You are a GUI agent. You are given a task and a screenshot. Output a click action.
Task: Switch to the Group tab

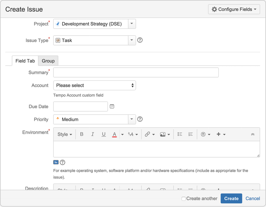[48, 61]
